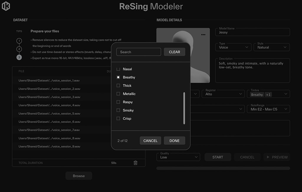Enable the Smoky timbre checkbox
This screenshot has width=302, height=192.
pos(118,110)
